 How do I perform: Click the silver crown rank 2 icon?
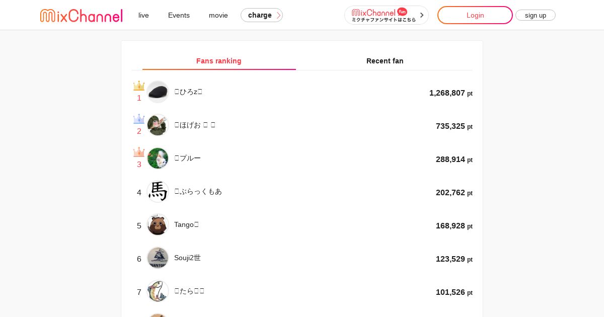(x=139, y=119)
